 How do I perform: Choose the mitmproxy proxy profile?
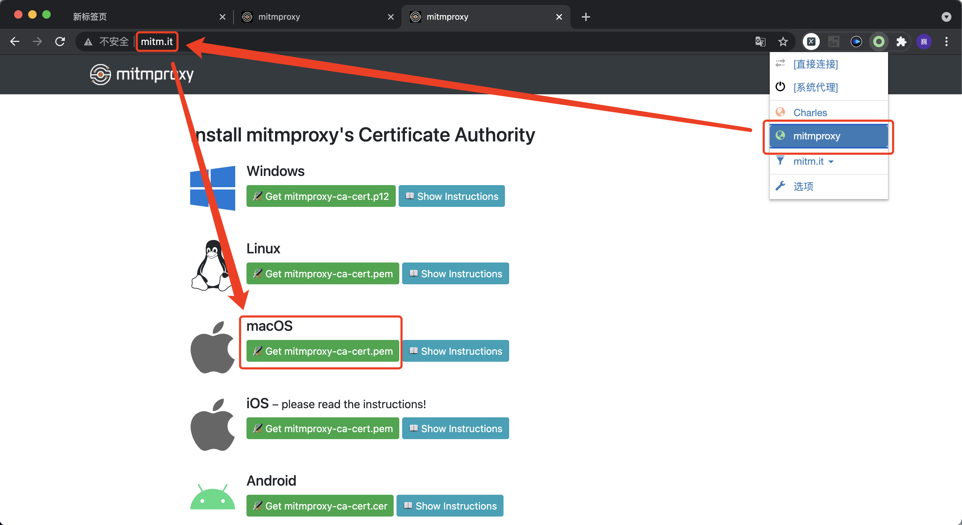point(829,136)
